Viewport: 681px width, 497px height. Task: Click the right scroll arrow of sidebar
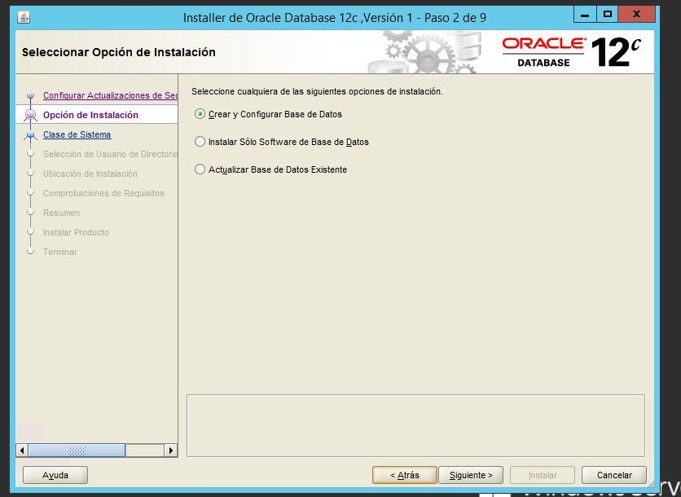click(171, 450)
